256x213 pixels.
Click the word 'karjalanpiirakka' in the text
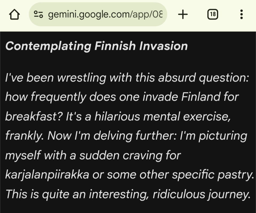47,175
